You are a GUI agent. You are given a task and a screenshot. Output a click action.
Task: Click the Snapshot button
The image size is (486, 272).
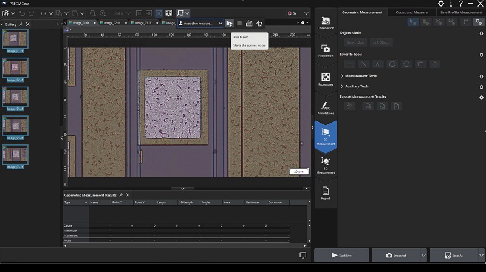point(396,256)
